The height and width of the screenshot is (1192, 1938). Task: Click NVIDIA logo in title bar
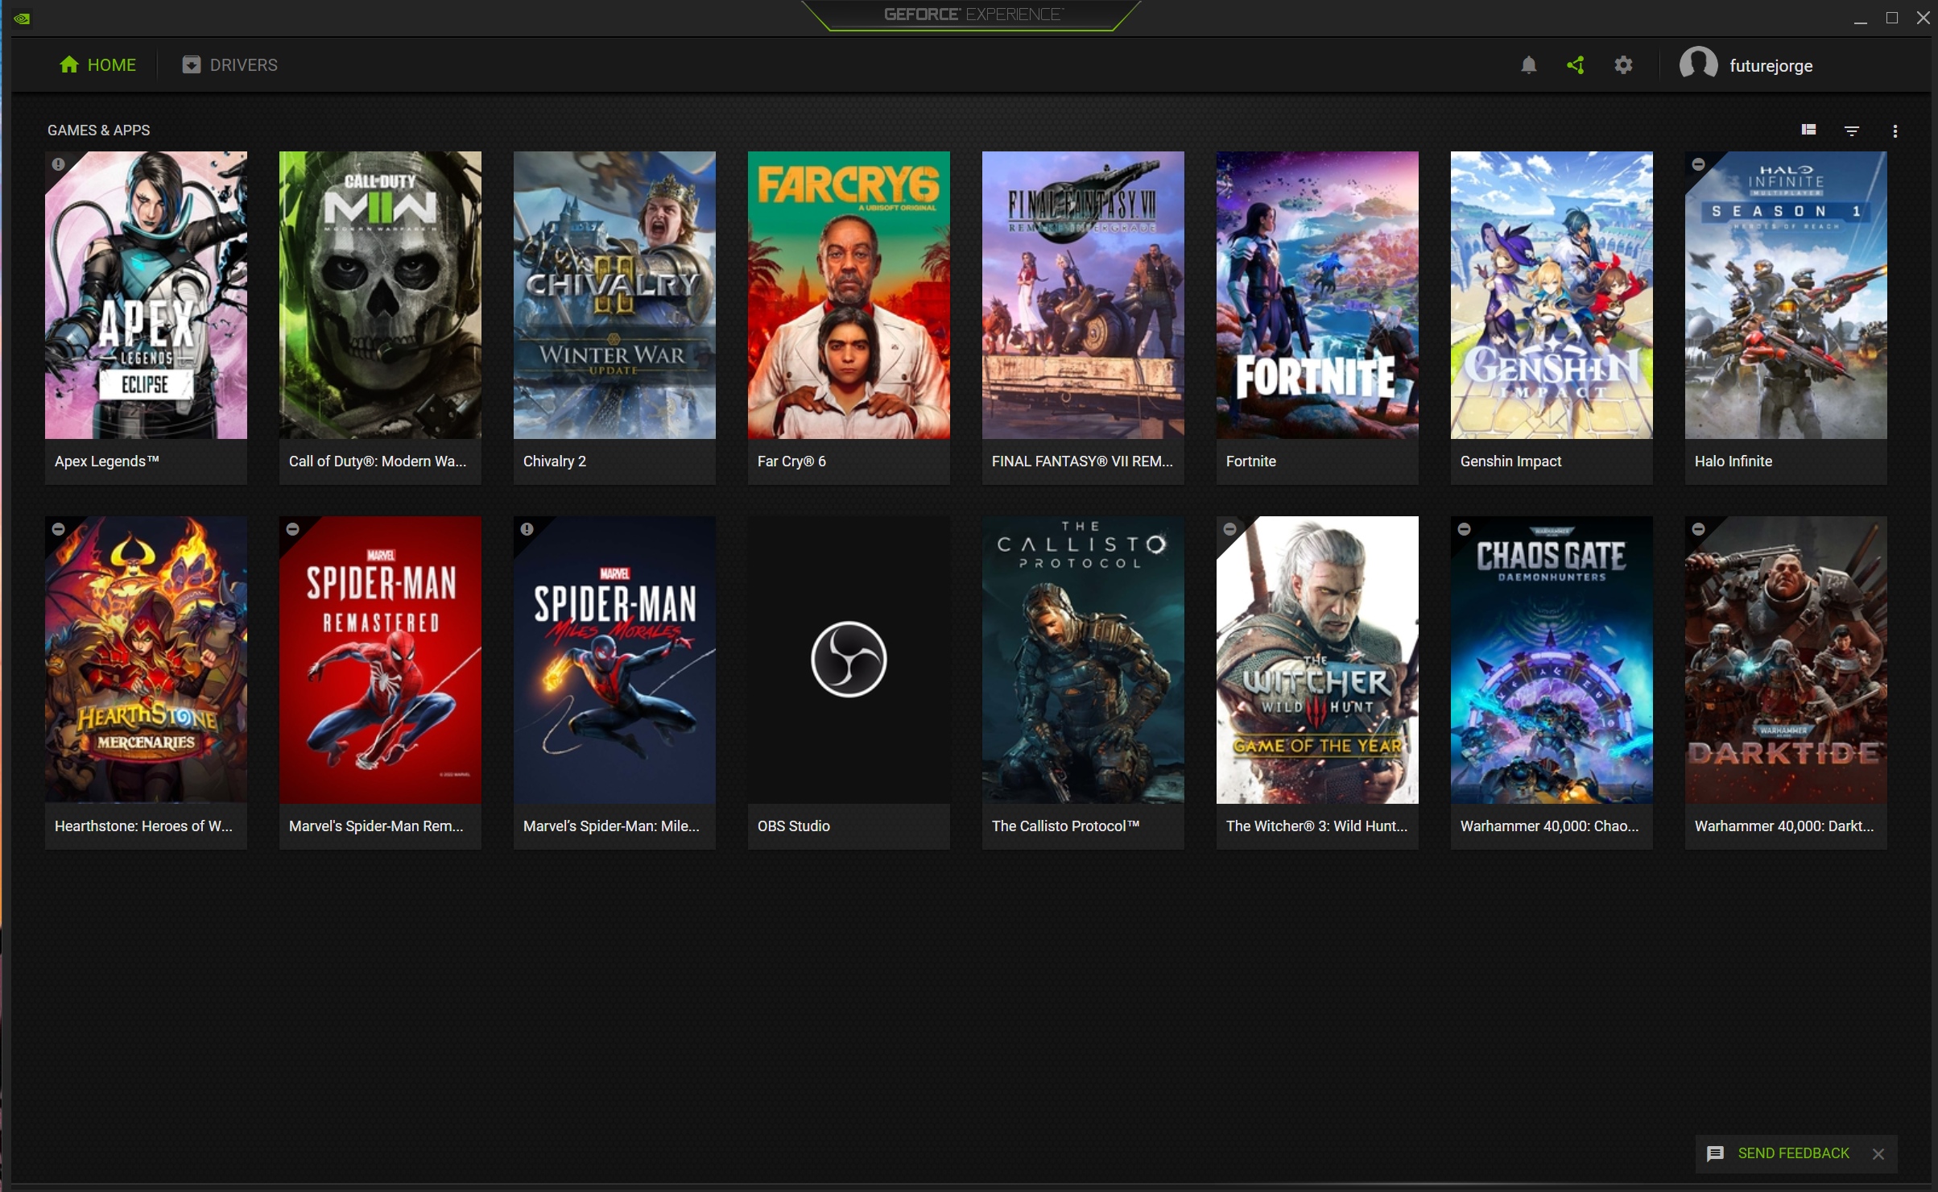22,18
